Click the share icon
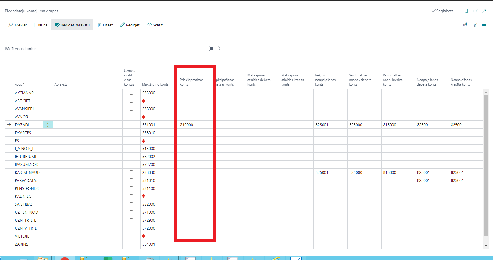This screenshot has width=493, height=260. tap(465, 25)
